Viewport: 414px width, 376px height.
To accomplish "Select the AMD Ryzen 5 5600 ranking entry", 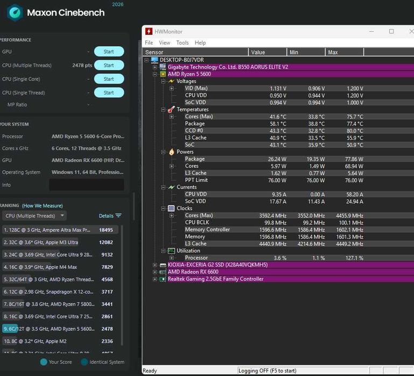I will pyautogui.click(x=60, y=329).
